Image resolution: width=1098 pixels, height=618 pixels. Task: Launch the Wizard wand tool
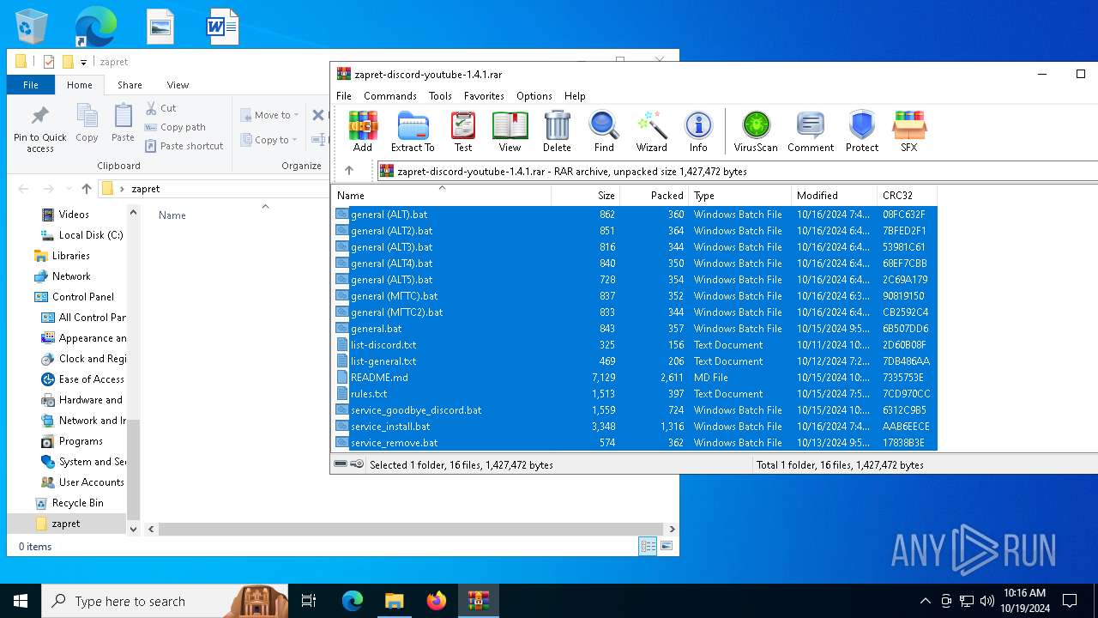click(651, 131)
